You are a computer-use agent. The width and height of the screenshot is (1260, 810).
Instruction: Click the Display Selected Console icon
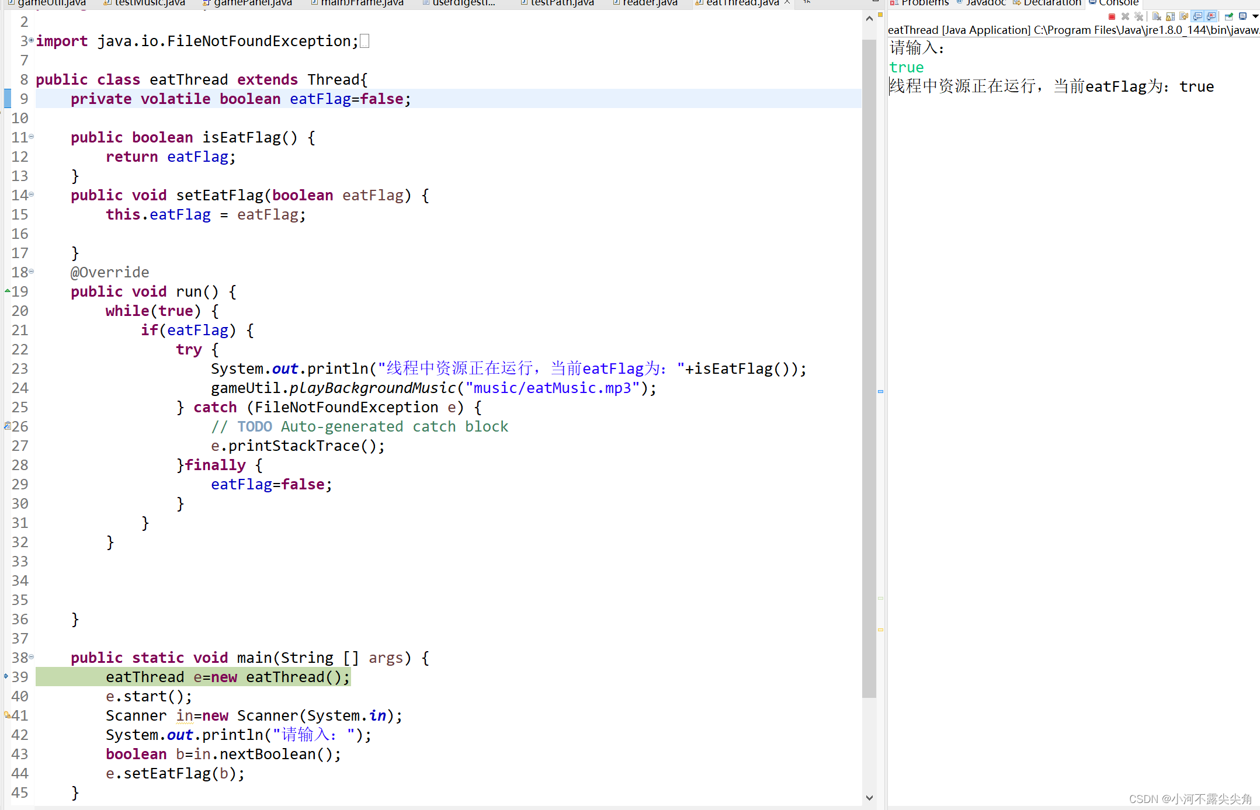[1242, 16]
